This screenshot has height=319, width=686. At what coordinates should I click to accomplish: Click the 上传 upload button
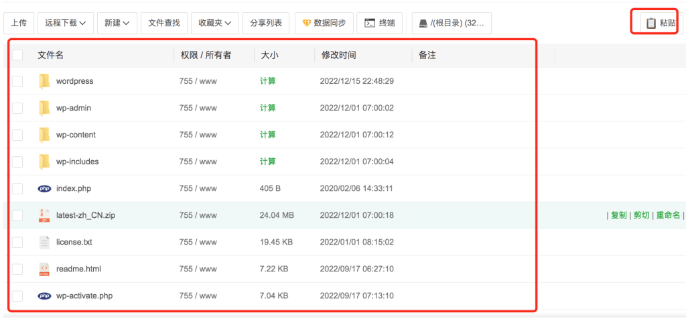click(x=19, y=23)
